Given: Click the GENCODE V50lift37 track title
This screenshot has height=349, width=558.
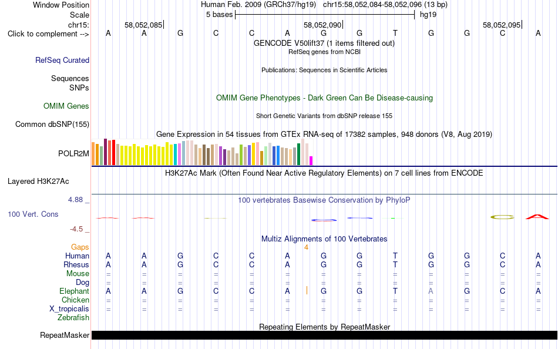Looking at the screenshot, I should coord(324,43).
